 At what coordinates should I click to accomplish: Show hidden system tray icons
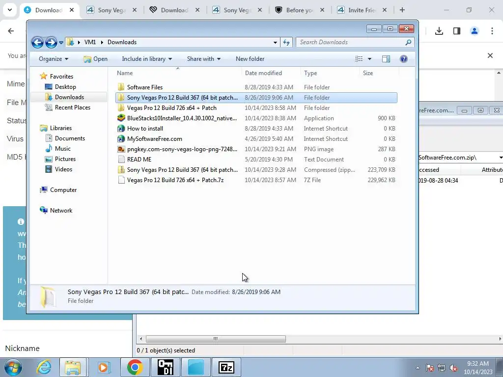pos(418,368)
